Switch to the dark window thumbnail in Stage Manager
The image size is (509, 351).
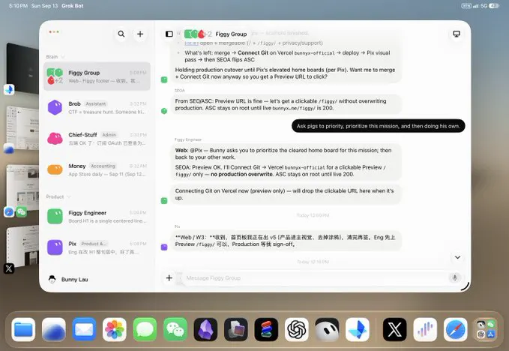(22, 68)
